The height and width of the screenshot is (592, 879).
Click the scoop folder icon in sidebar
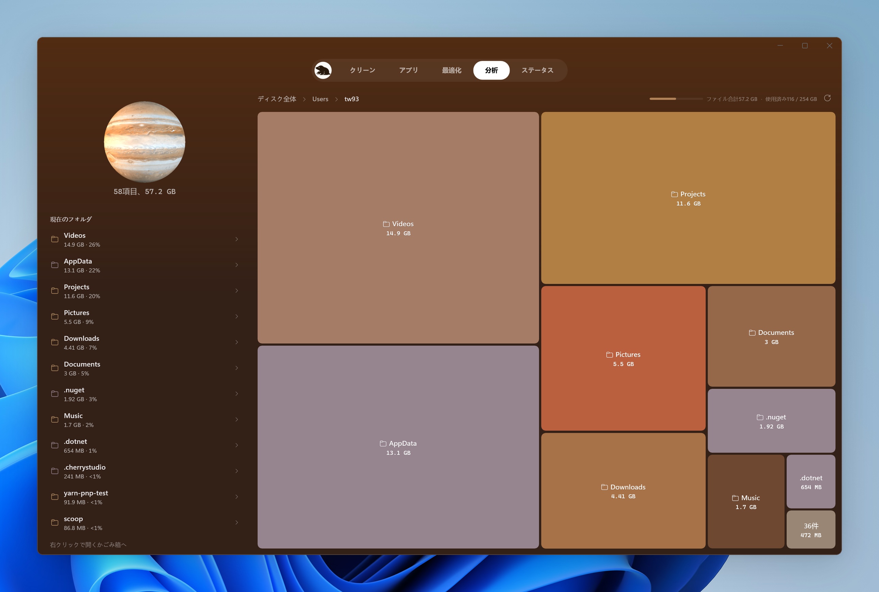pos(55,523)
